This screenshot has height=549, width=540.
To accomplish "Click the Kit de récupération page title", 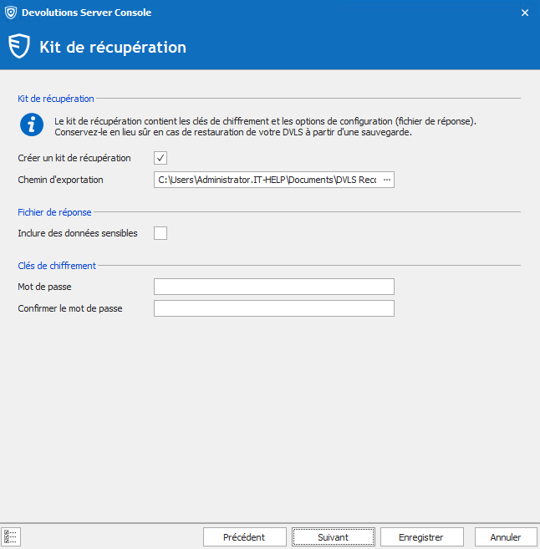I will click(113, 47).
